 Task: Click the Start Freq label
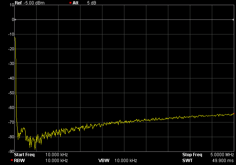click(24, 155)
